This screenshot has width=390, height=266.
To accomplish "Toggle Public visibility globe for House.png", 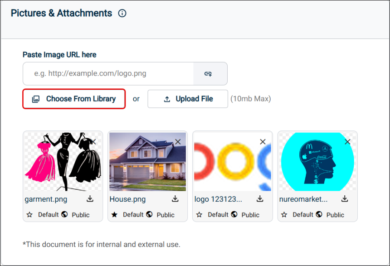I will (x=149, y=214).
